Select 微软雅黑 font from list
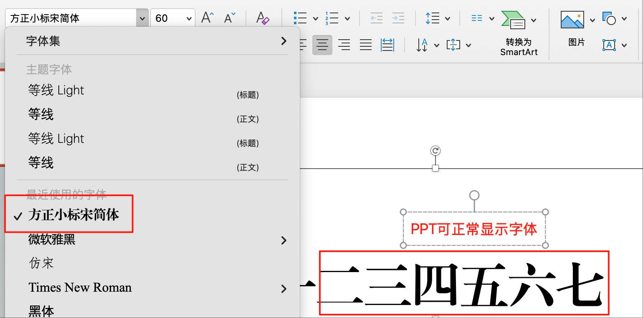Screen dimensions: 643x318 (x=52, y=240)
